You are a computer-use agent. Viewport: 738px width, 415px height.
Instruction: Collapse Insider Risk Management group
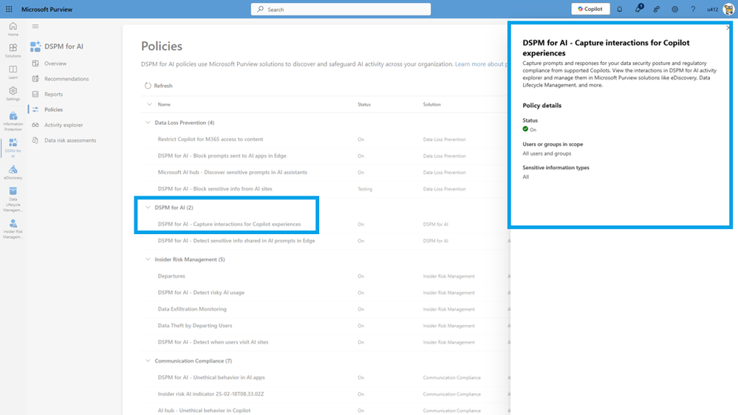click(x=148, y=259)
